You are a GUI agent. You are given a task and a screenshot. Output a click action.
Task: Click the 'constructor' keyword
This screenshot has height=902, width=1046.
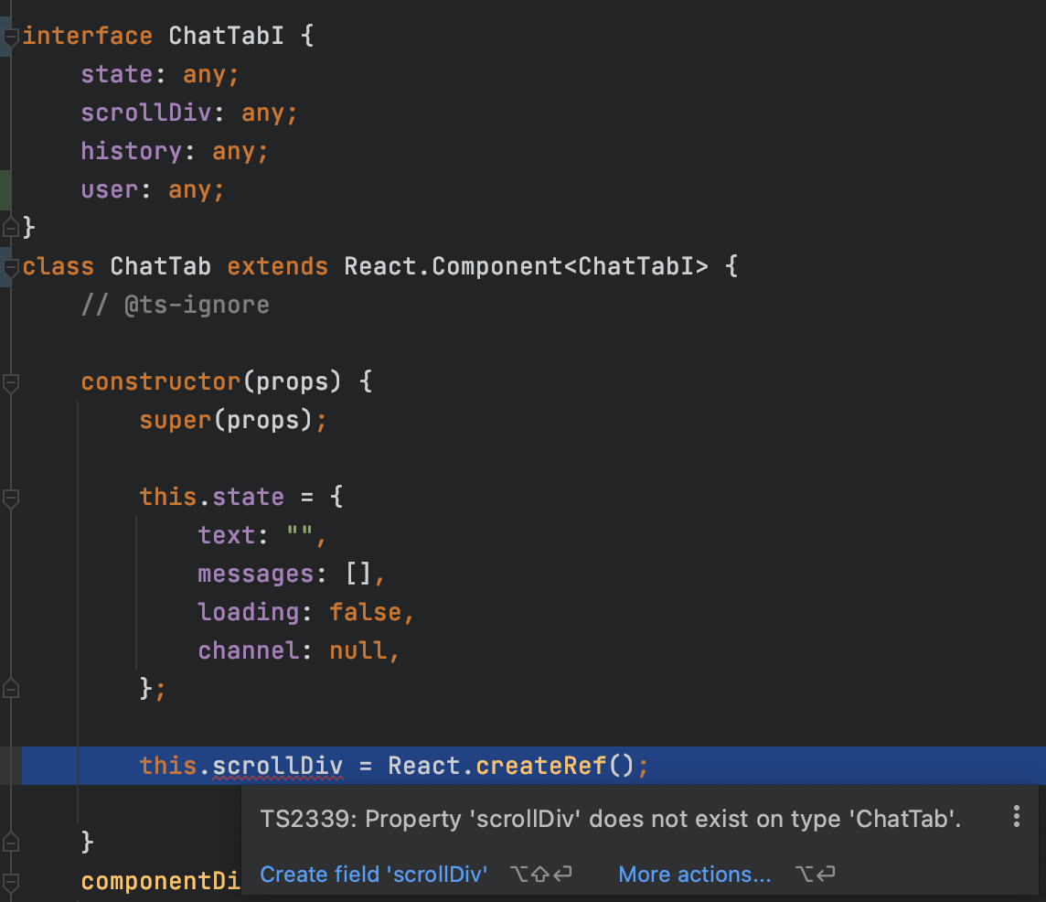click(160, 381)
